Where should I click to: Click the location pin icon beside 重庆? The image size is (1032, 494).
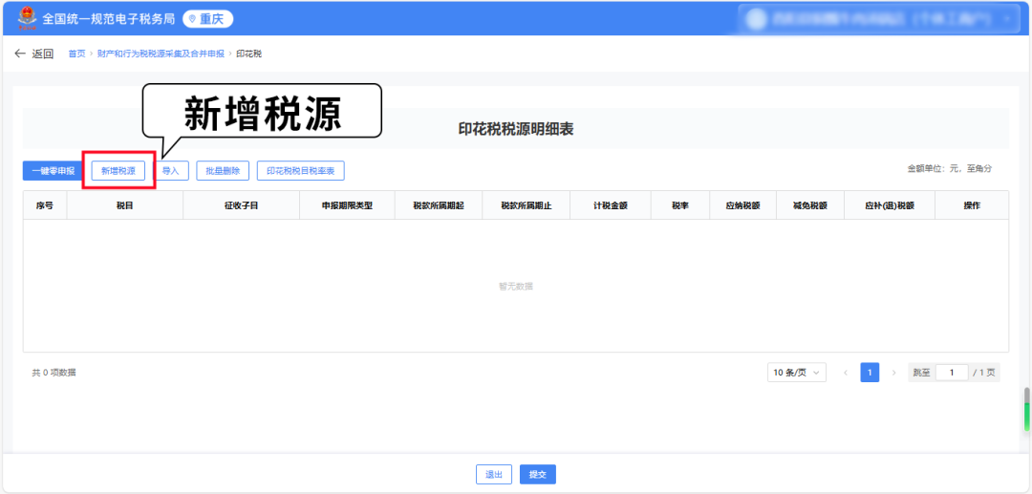pyautogui.click(x=193, y=19)
